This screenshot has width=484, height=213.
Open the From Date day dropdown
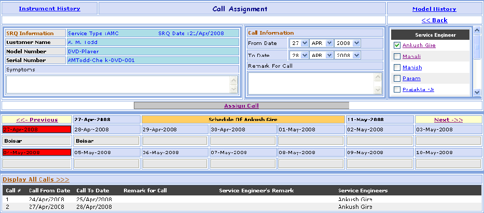pyautogui.click(x=299, y=43)
